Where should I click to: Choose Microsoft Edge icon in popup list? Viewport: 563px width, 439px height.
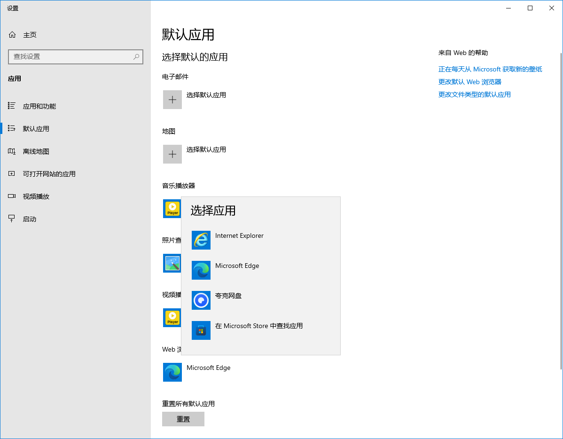point(201,270)
